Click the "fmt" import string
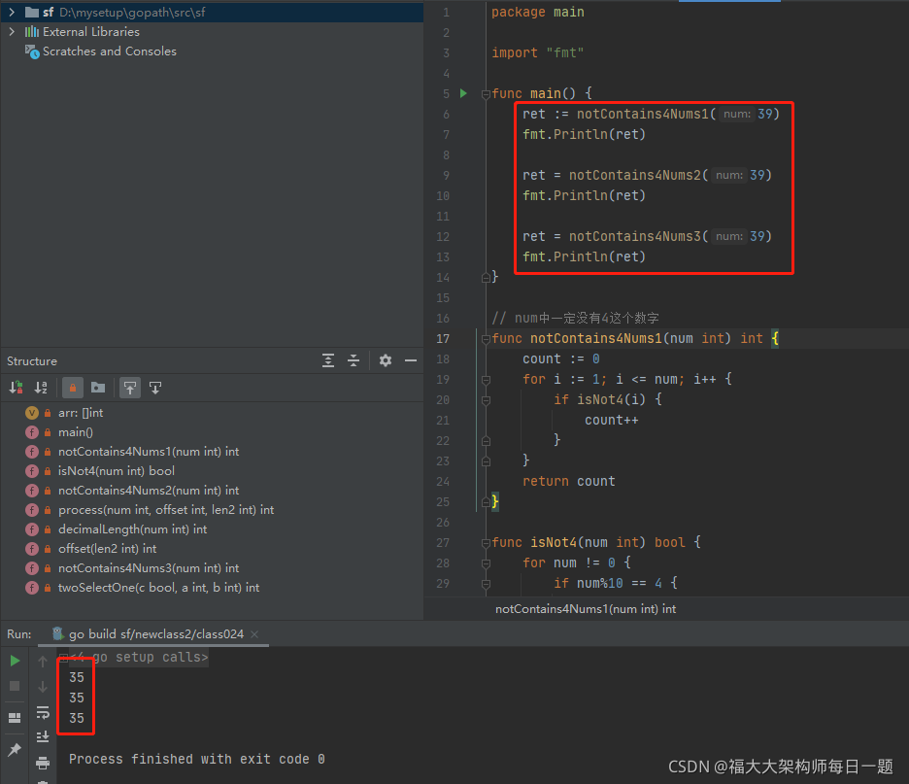This screenshot has width=909, height=784. [564, 52]
